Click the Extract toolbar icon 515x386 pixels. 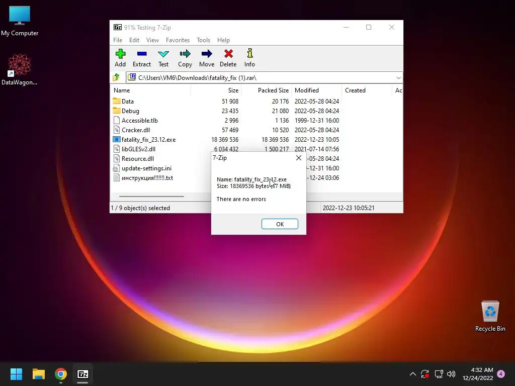pyautogui.click(x=141, y=53)
